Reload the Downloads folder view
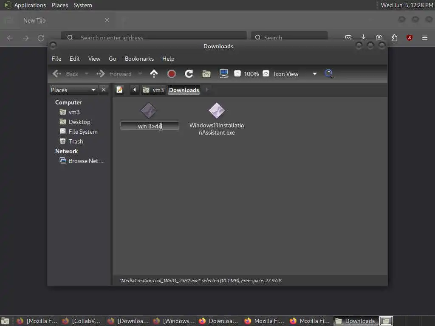This screenshot has width=435, height=326. point(189,74)
